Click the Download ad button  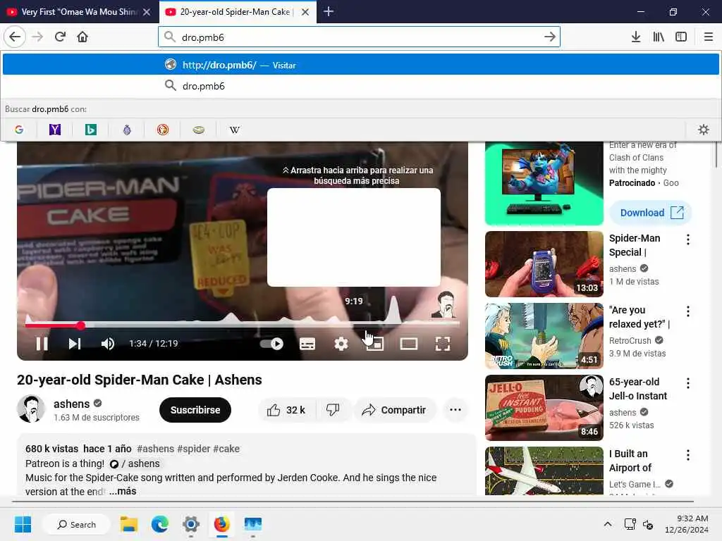pos(651,213)
